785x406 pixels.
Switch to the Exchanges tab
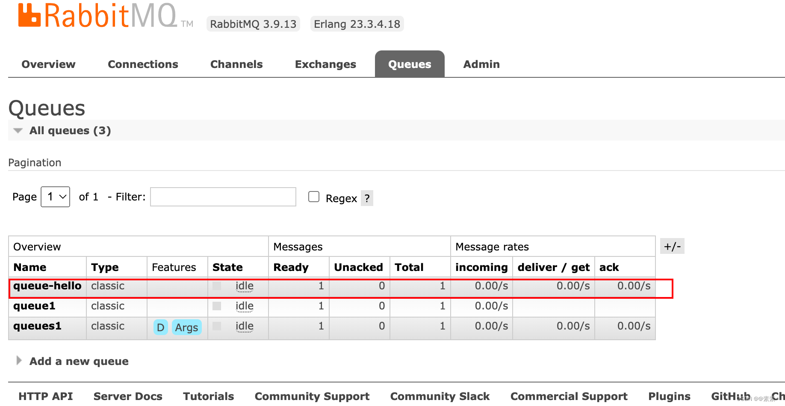(325, 64)
